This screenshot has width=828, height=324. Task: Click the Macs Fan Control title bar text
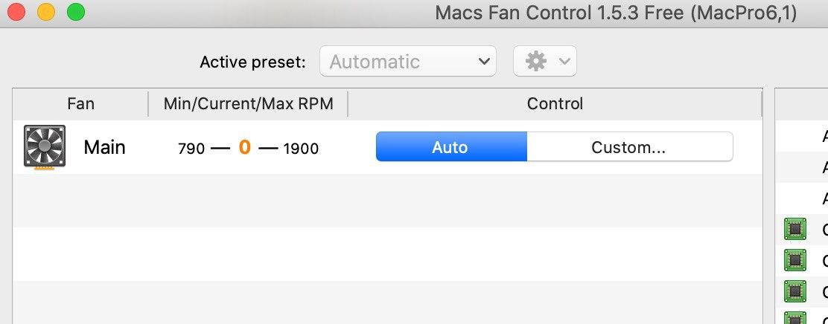(x=616, y=13)
